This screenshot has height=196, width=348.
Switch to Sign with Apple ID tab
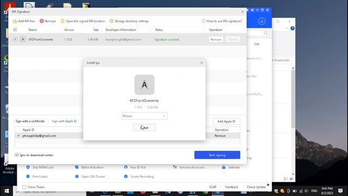tap(64, 121)
